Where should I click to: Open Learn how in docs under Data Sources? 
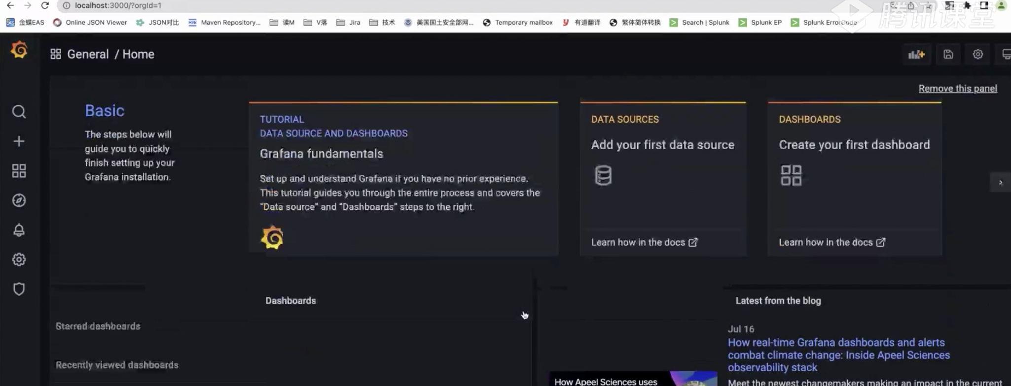coord(644,242)
